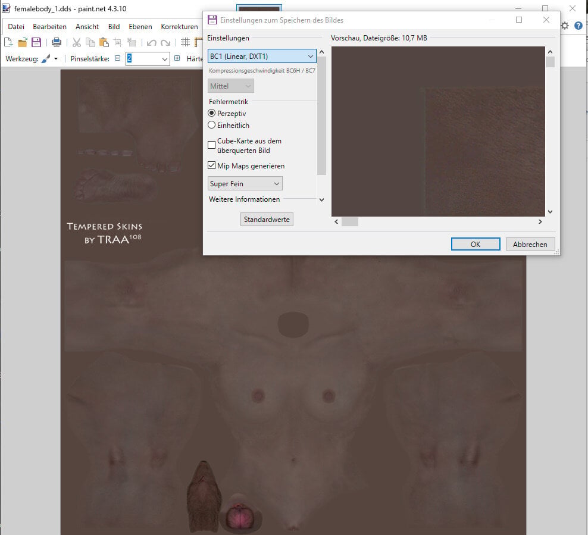The width and height of the screenshot is (588, 535).
Task: Confirm saving with the OK button
Action: point(476,244)
